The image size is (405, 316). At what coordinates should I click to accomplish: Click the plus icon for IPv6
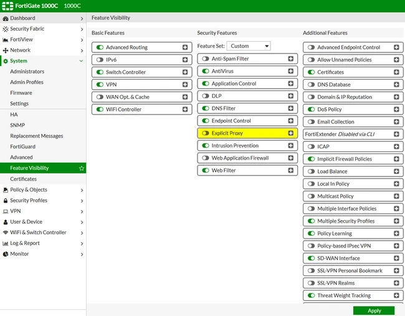click(x=185, y=60)
